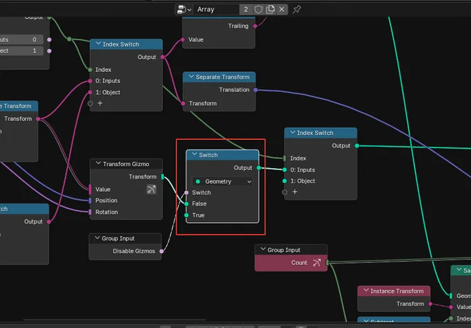This screenshot has width=471, height=328.
Task: Click 1: Object socket of left Index Switch
Action: 90,93
